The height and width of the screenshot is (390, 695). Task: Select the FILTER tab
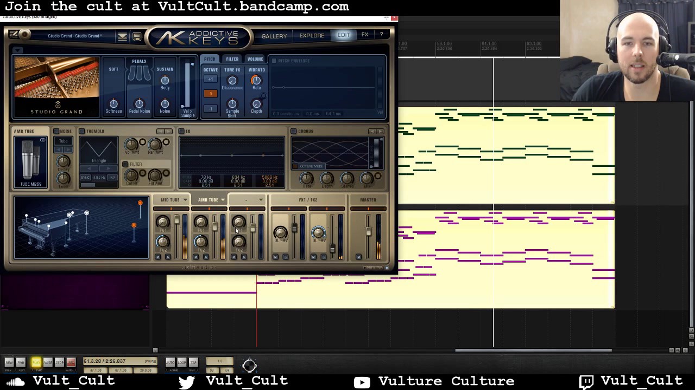pyautogui.click(x=232, y=59)
